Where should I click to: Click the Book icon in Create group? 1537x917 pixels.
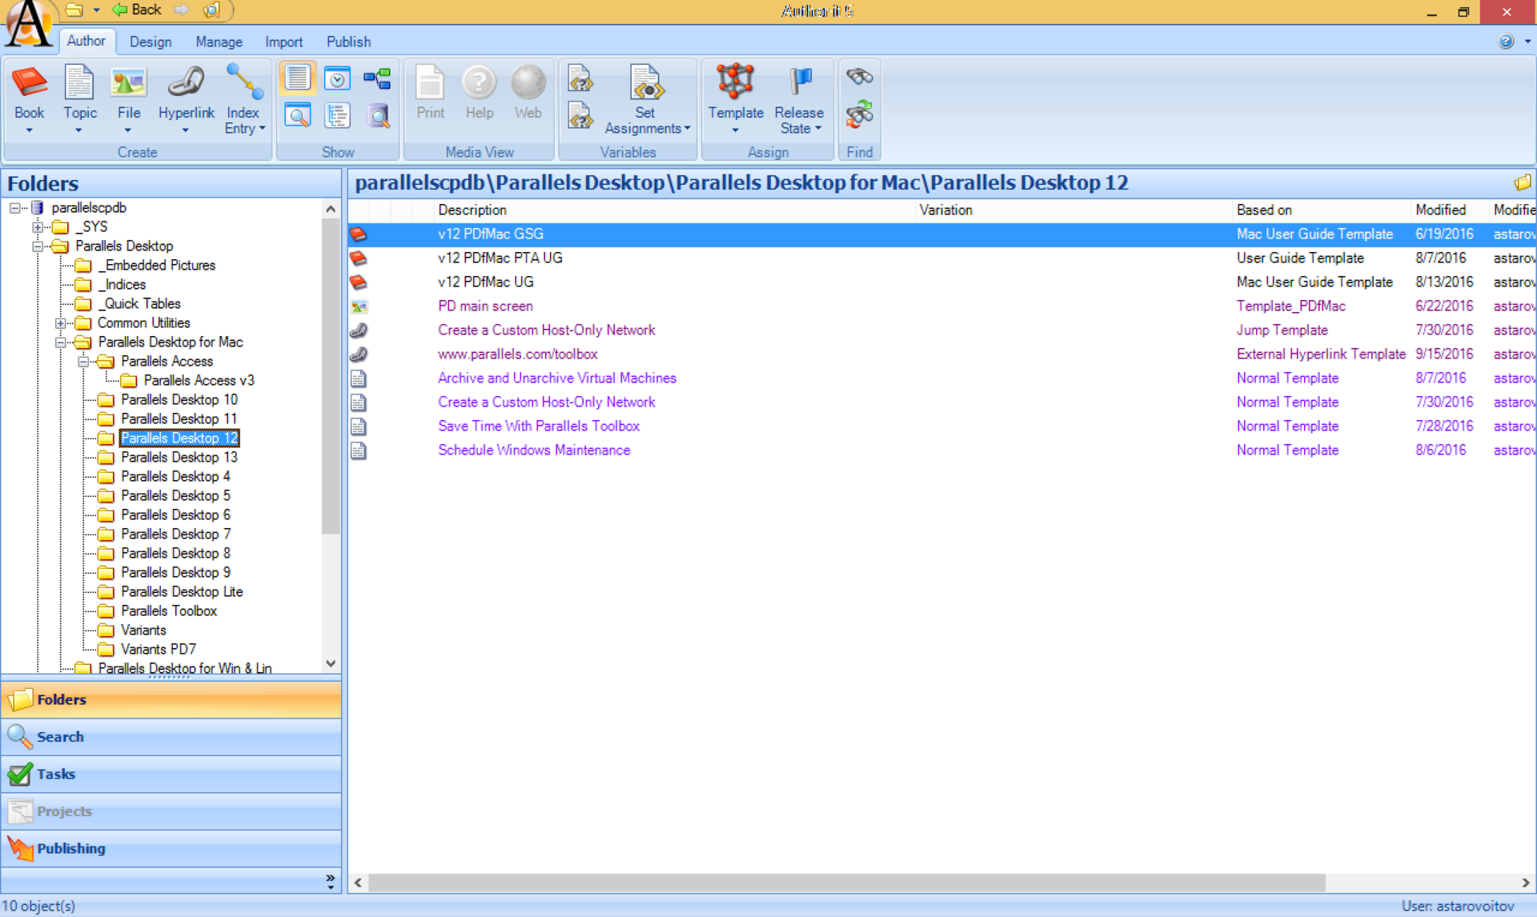(x=30, y=82)
